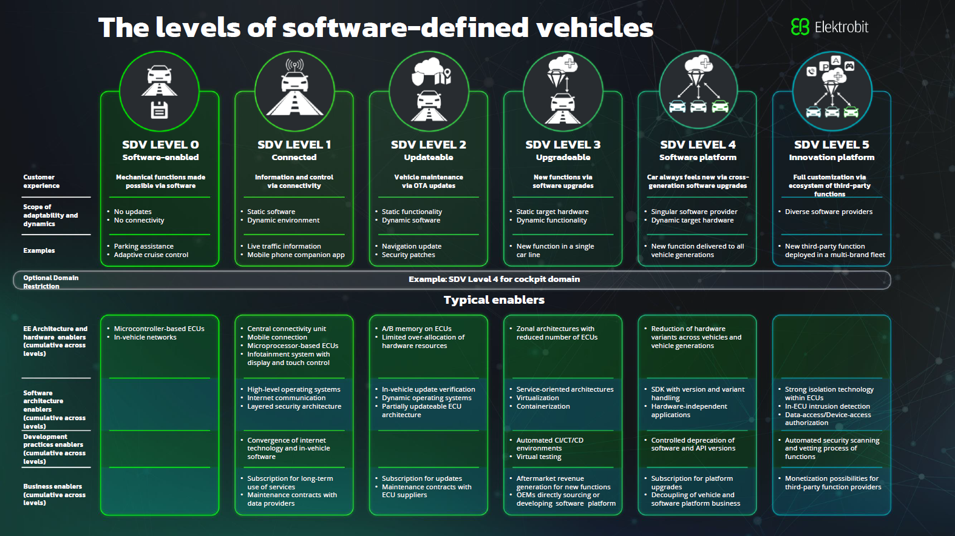The height and width of the screenshot is (536, 955).
Task: Click the 'Live traffic information' bullet
Action: [284, 246]
